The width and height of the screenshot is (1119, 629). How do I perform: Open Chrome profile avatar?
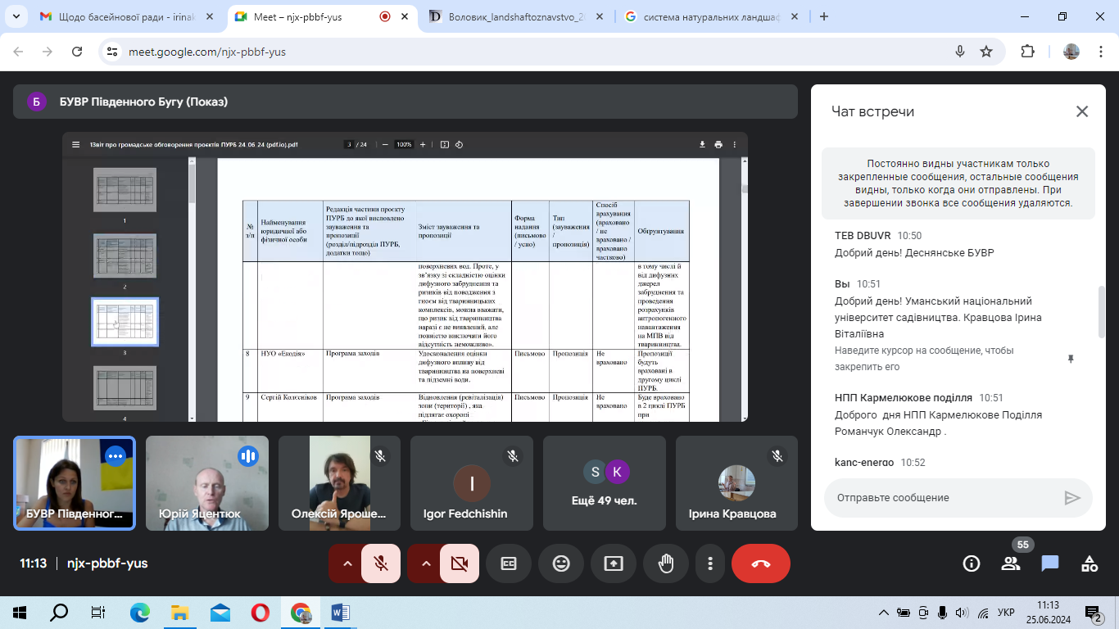pyautogui.click(x=1071, y=52)
